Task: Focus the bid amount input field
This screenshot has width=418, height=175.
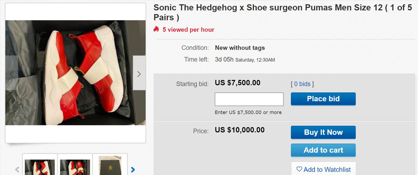Action: [249, 99]
